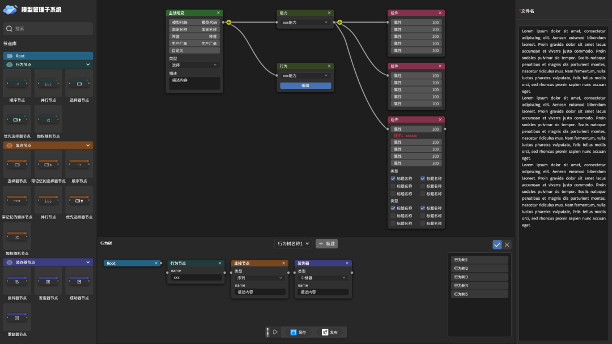Choose 带记忆的选择器节点 icon
The width and height of the screenshot is (612, 344).
(48, 164)
